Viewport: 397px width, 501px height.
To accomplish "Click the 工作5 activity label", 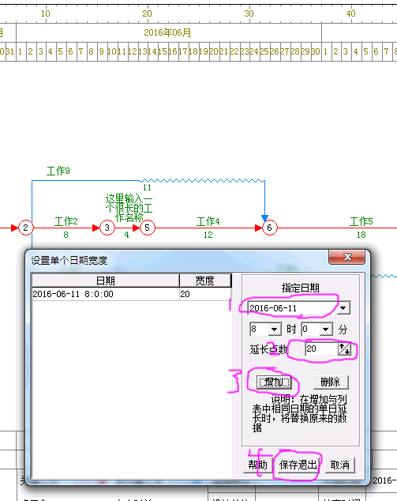I will pos(361,221).
